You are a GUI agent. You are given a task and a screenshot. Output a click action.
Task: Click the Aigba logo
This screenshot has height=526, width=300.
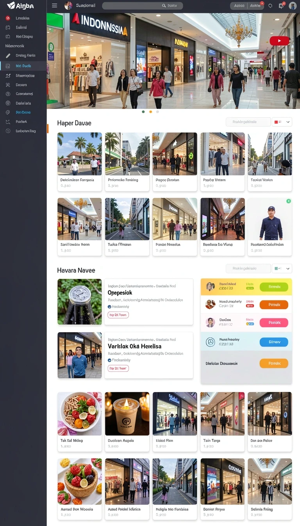21,5
